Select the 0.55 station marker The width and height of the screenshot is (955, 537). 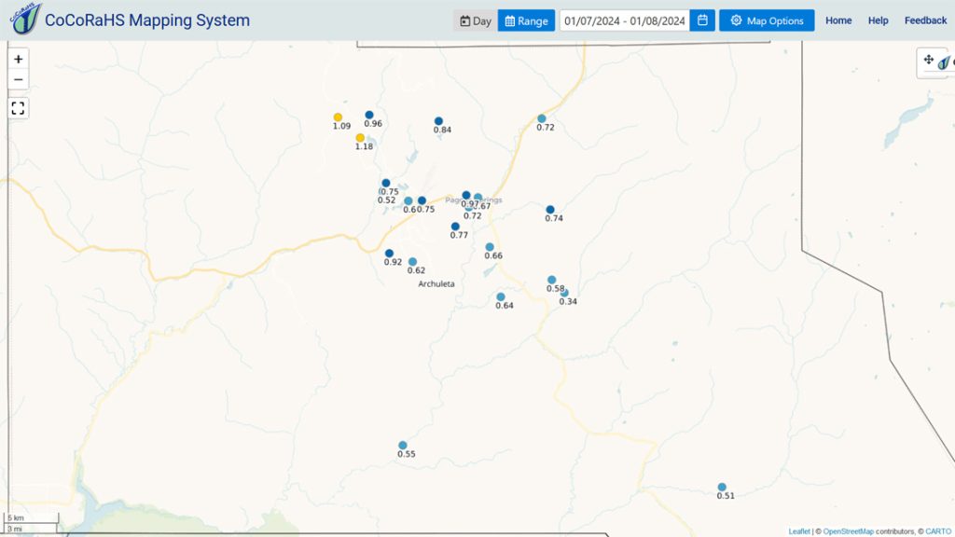click(x=403, y=446)
